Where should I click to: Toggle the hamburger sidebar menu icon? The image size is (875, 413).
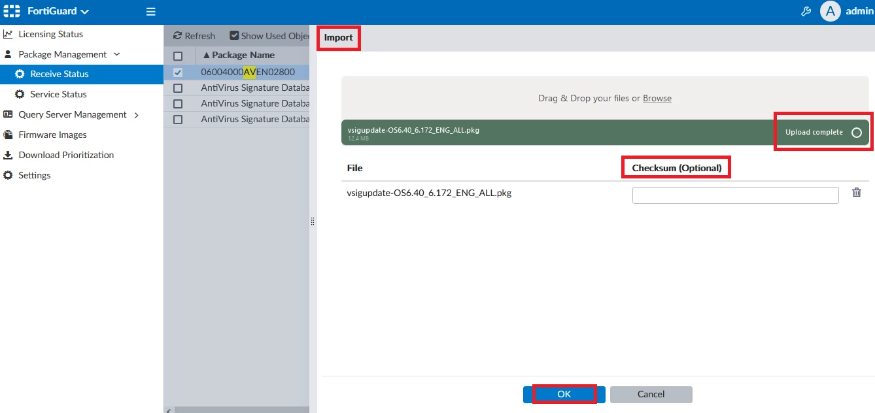click(150, 12)
